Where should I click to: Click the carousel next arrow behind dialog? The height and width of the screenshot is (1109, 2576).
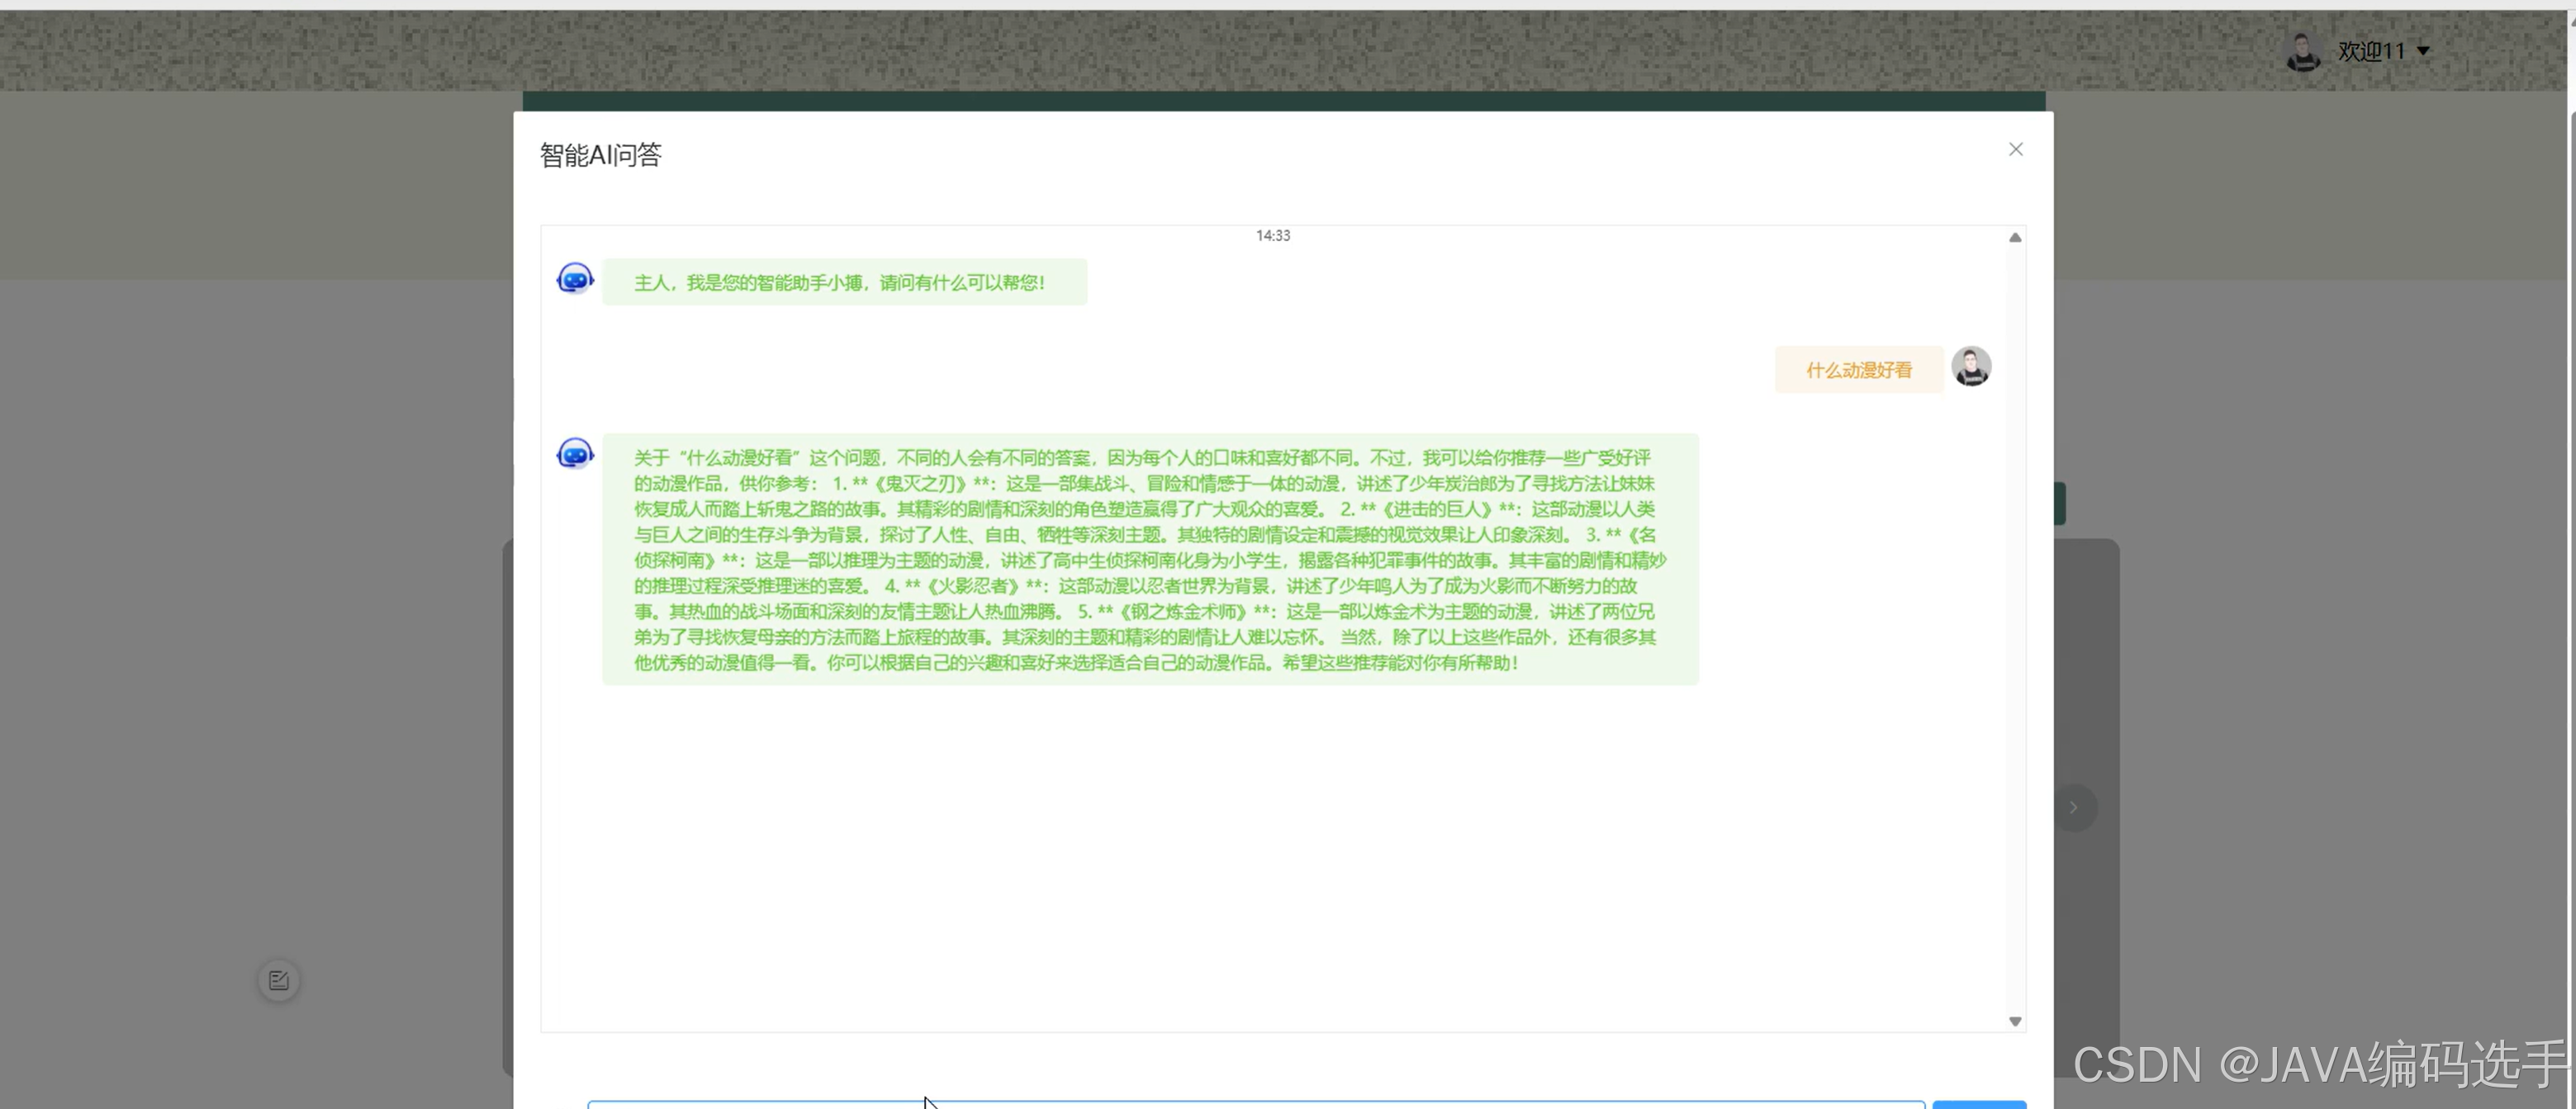click(2074, 807)
